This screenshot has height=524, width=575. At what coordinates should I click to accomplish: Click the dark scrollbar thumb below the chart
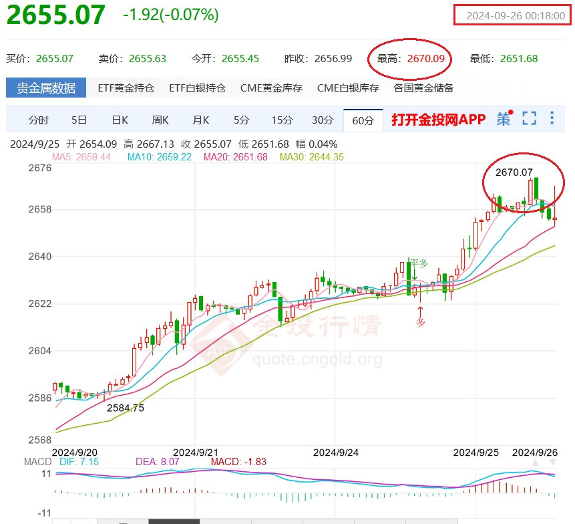click(x=174, y=521)
